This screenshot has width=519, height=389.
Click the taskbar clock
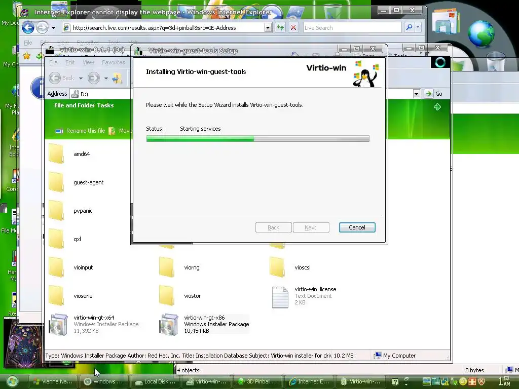[504, 381]
